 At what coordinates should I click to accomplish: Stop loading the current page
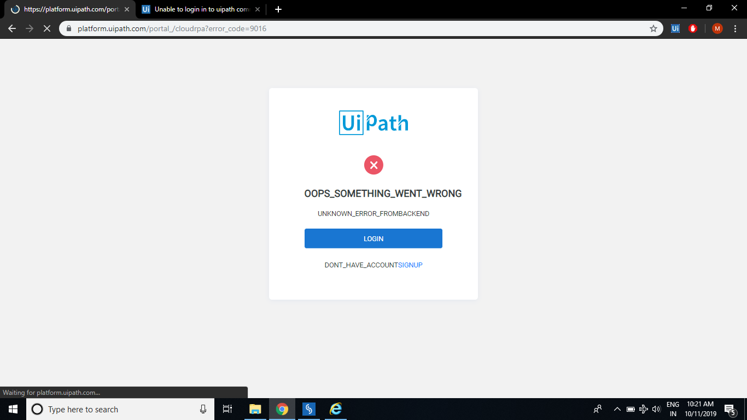pyautogui.click(x=47, y=28)
